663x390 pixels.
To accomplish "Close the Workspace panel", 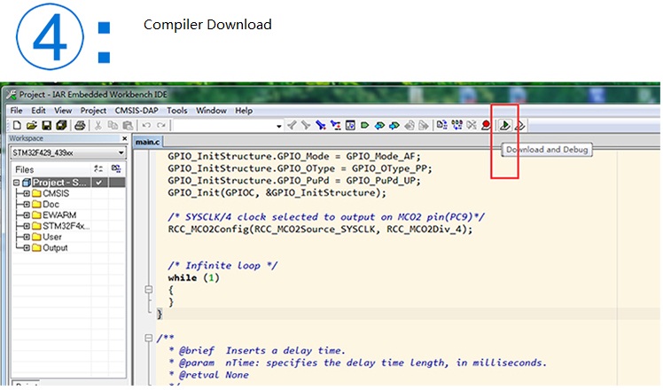I will click(x=123, y=139).
